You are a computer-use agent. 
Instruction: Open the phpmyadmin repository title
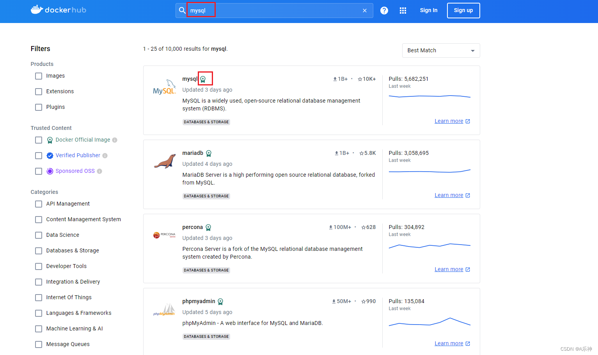tap(199, 301)
